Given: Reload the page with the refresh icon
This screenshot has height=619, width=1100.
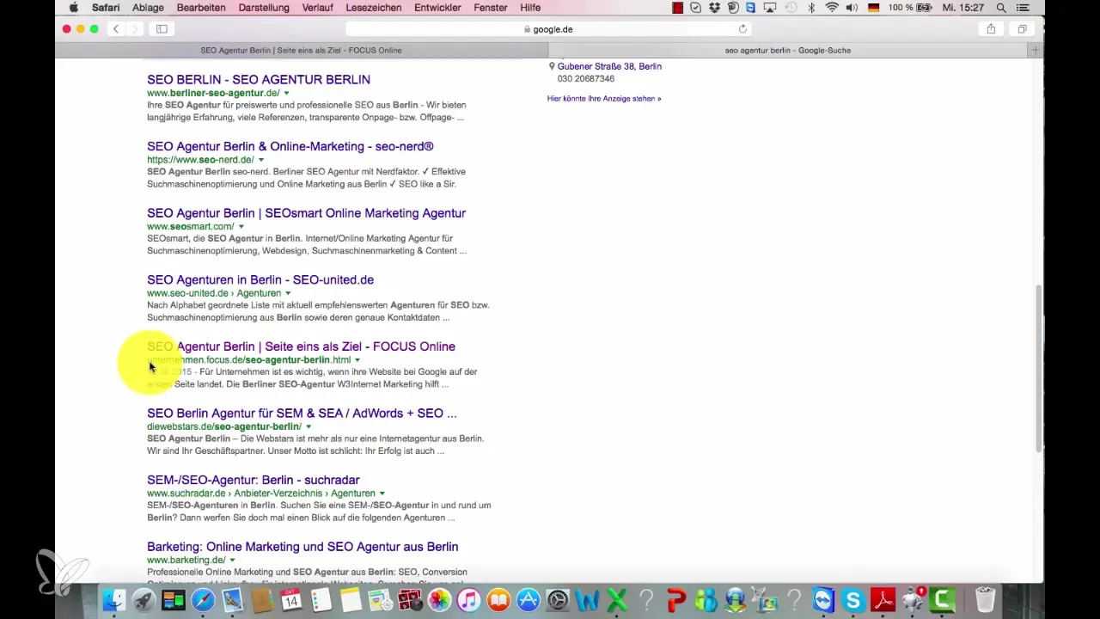Looking at the screenshot, I should [x=742, y=28].
